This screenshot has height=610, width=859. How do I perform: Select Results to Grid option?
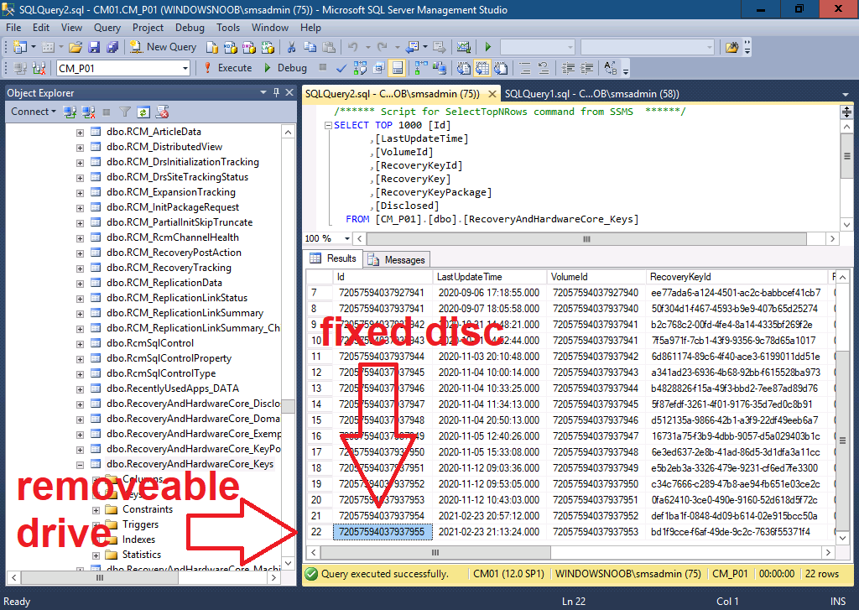click(482, 68)
